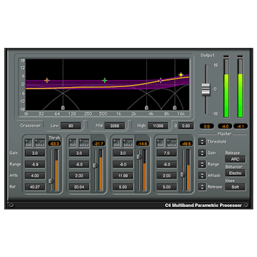Click the master Gain stepper arrows
This screenshot has height=257, width=257.
(202, 153)
